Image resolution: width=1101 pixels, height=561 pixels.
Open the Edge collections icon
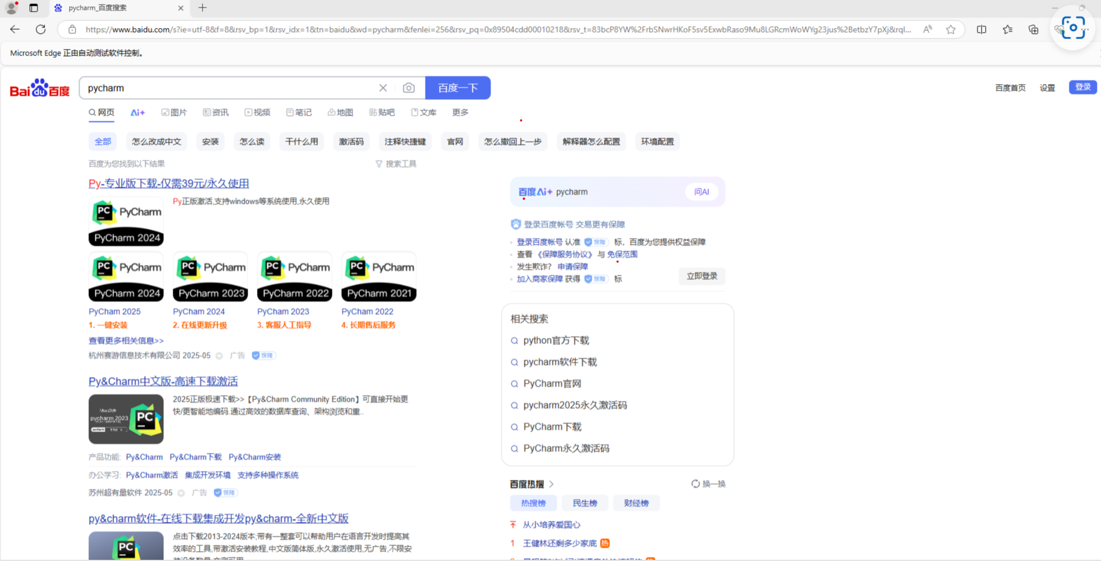point(1033,29)
